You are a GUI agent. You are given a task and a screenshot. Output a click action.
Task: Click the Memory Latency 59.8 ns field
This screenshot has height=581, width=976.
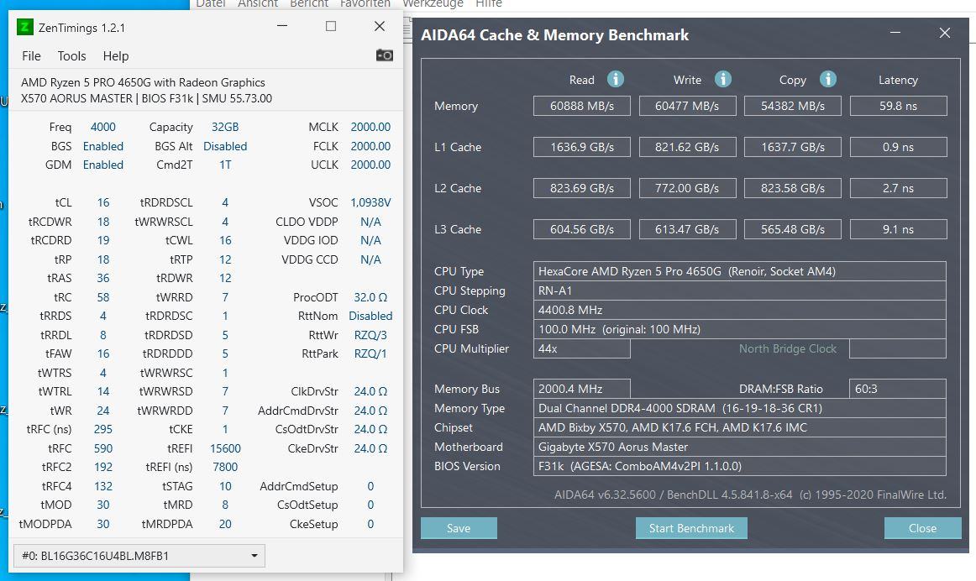click(x=898, y=106)
